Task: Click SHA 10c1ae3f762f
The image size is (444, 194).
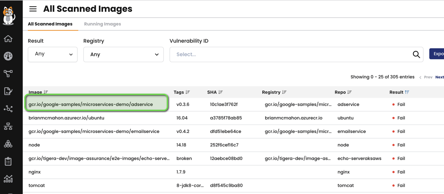Action: point(224,104)
